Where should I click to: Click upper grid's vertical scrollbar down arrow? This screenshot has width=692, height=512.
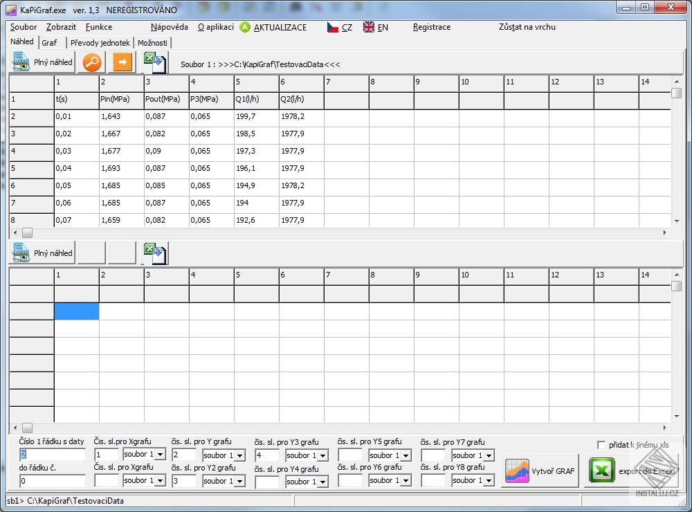pyautogui.click(x=677, y=221)
